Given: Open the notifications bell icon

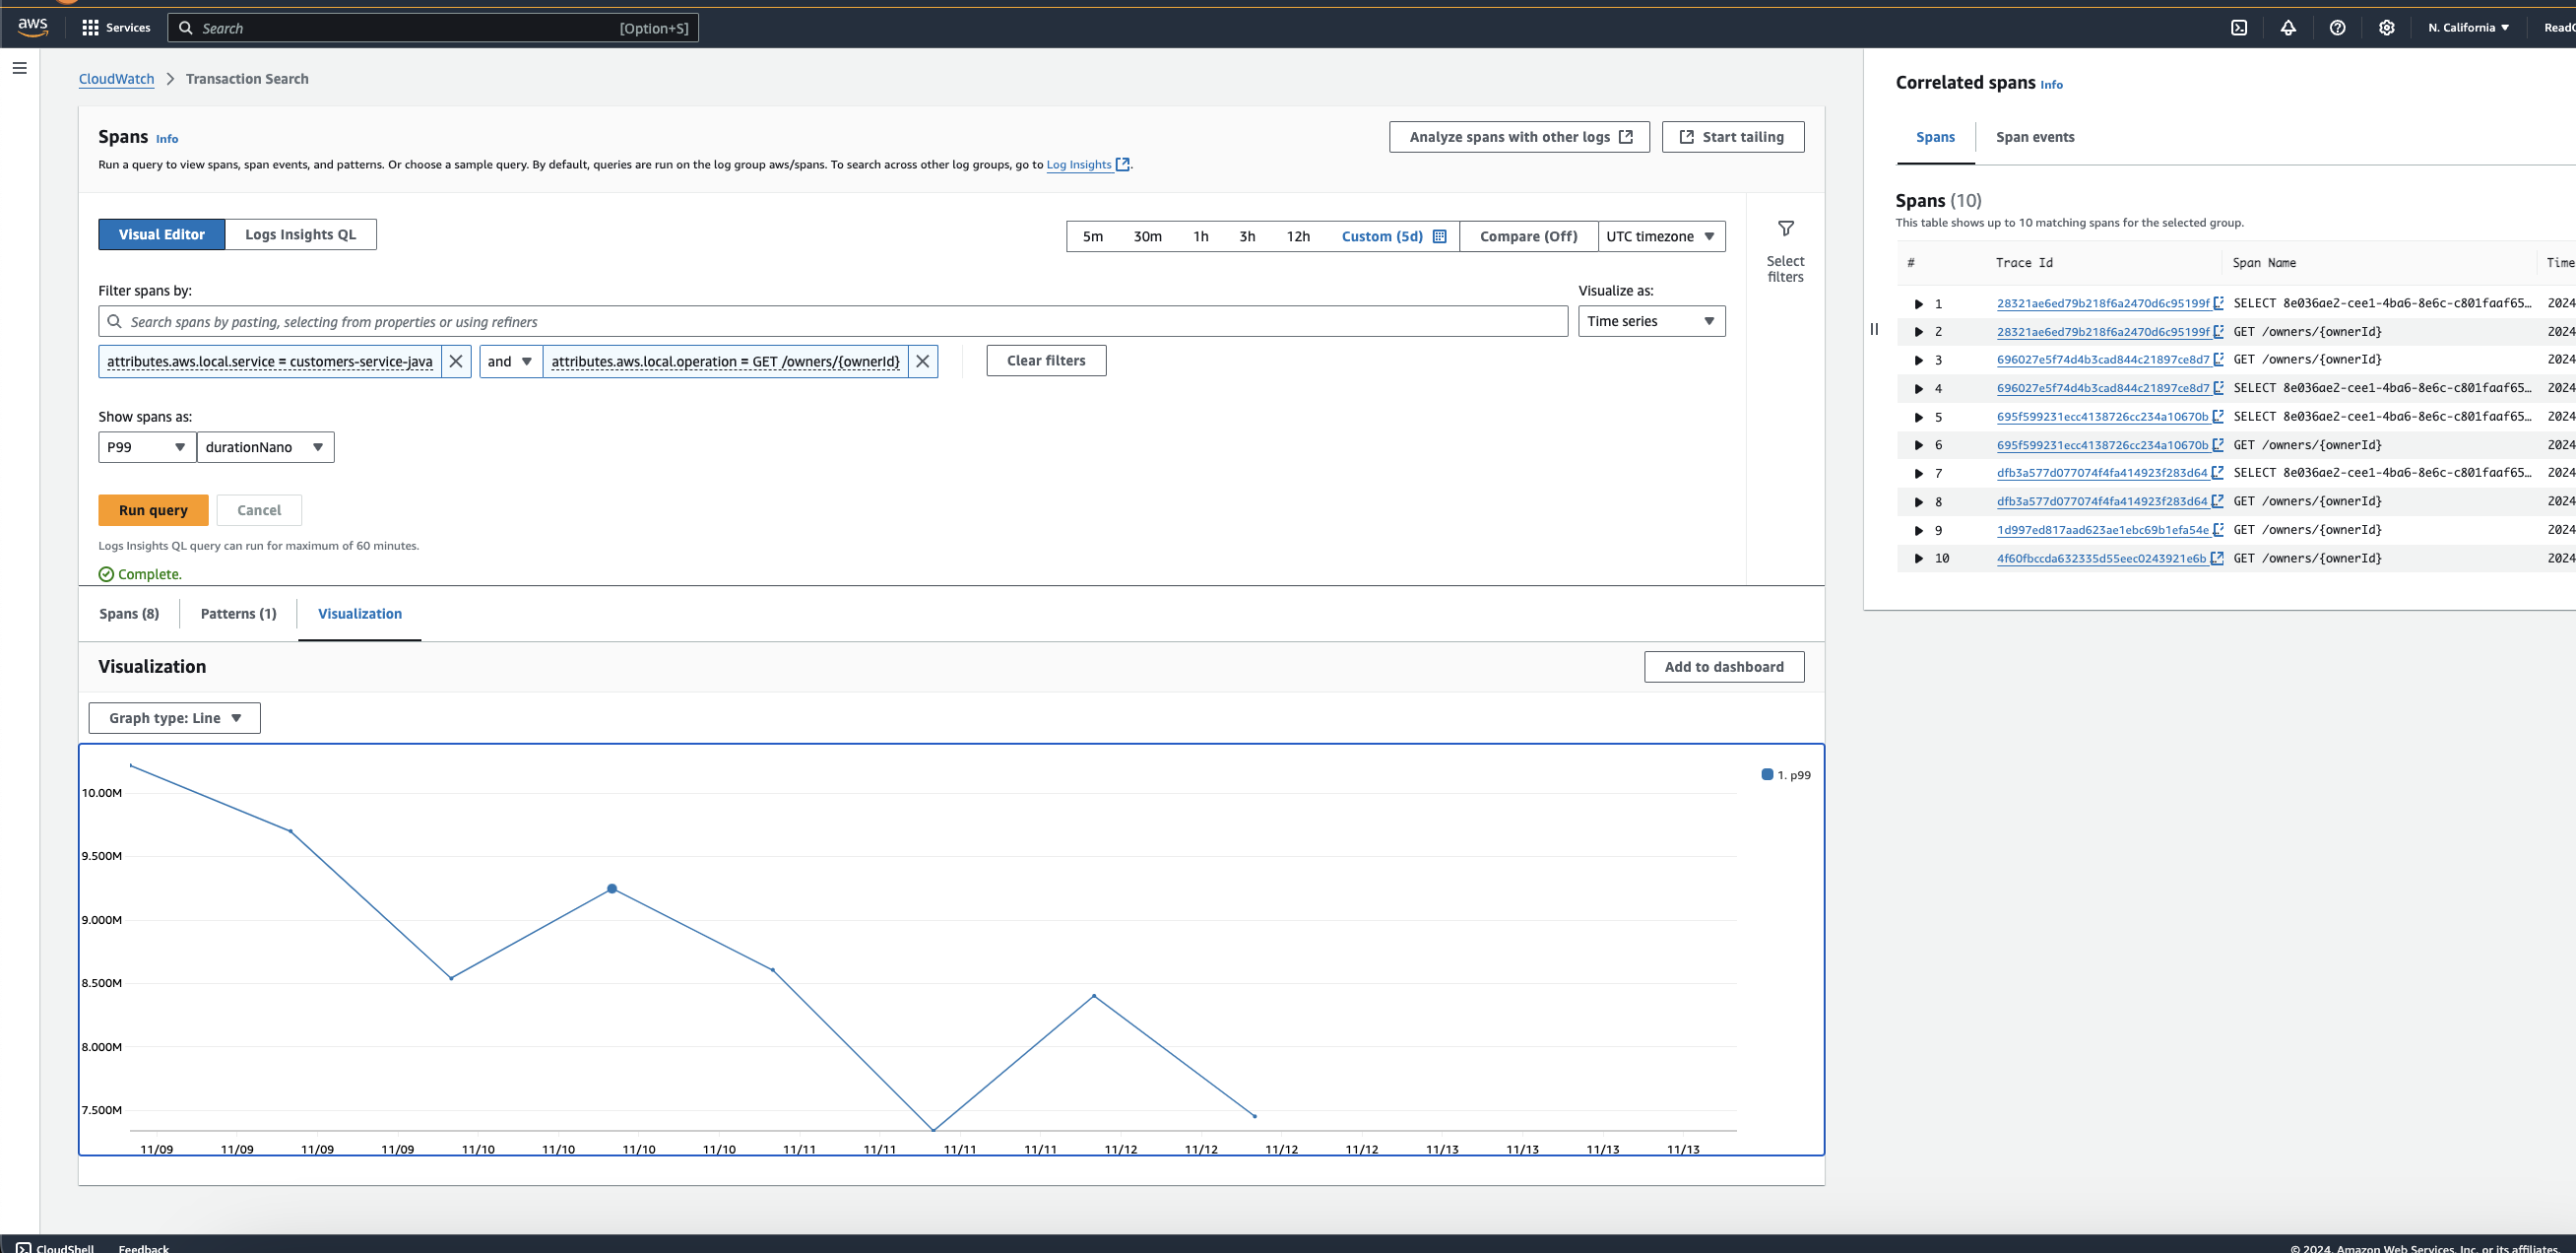Looking at the screenshot, I should (2289, 27).
